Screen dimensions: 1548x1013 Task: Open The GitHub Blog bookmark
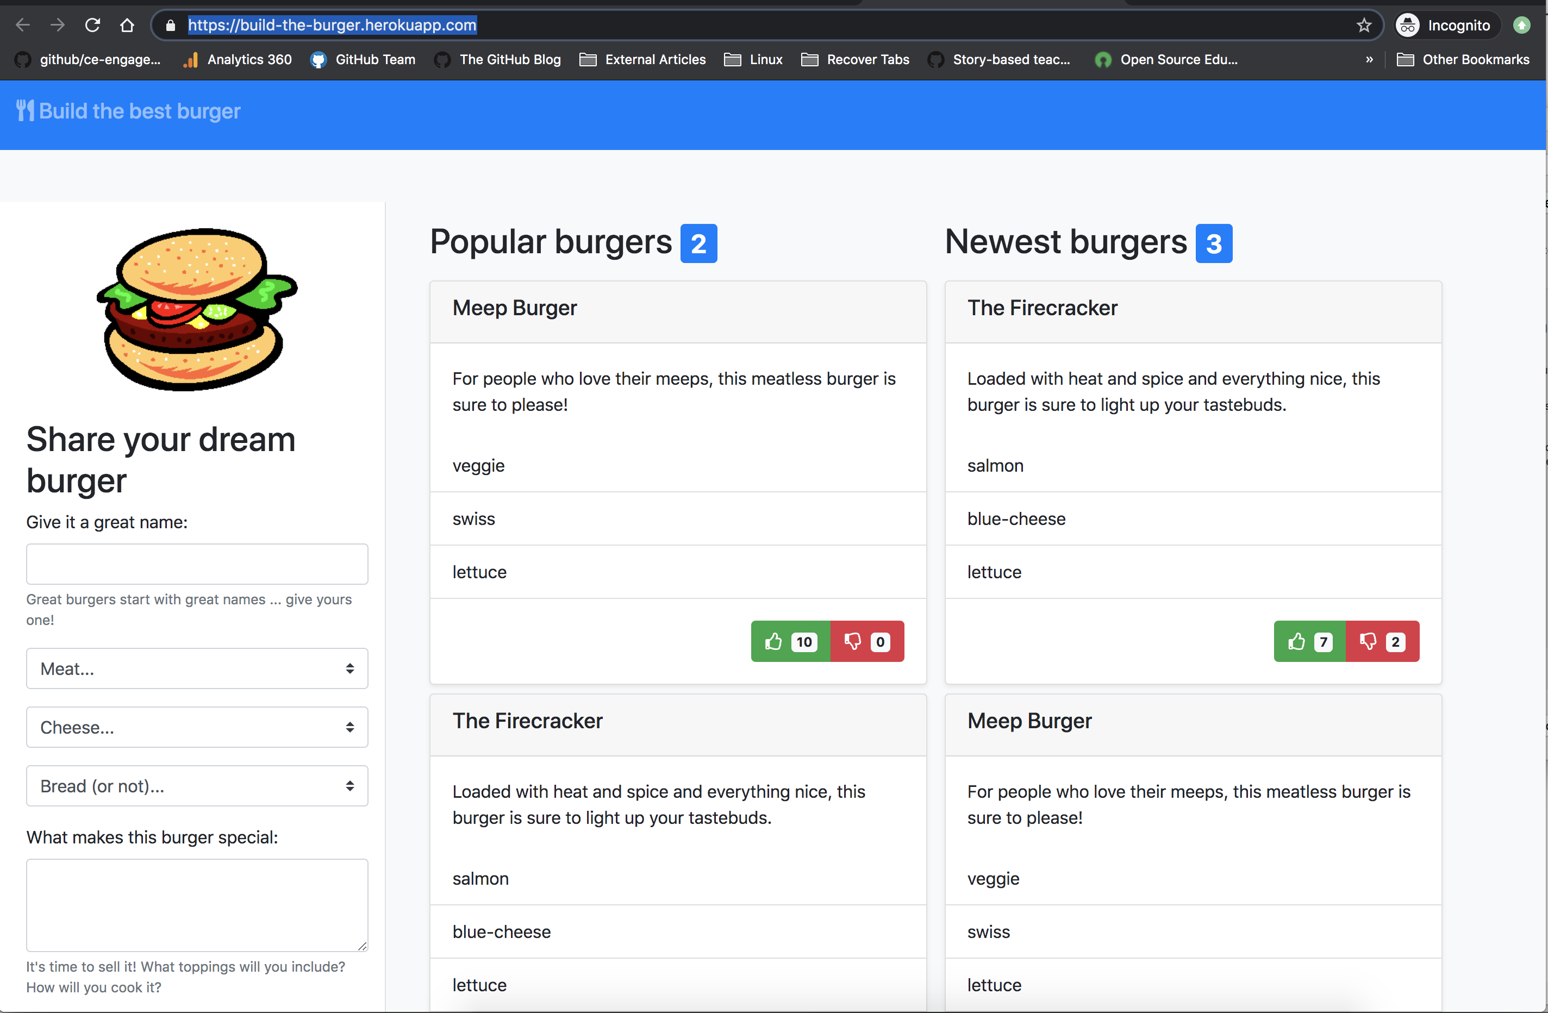pyautogui.click(x=497, y=59)
